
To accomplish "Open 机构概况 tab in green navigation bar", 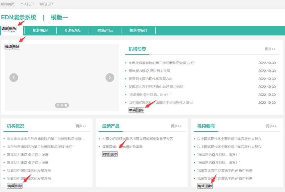I will [x=40, y=30].
